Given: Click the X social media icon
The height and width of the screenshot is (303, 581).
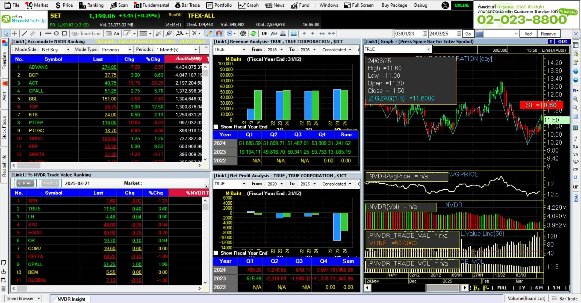Looking at the screenshot, I should click(x=445, y=5).
